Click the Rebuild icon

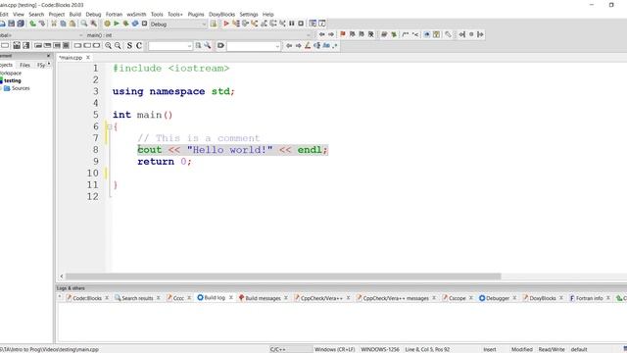135,24
